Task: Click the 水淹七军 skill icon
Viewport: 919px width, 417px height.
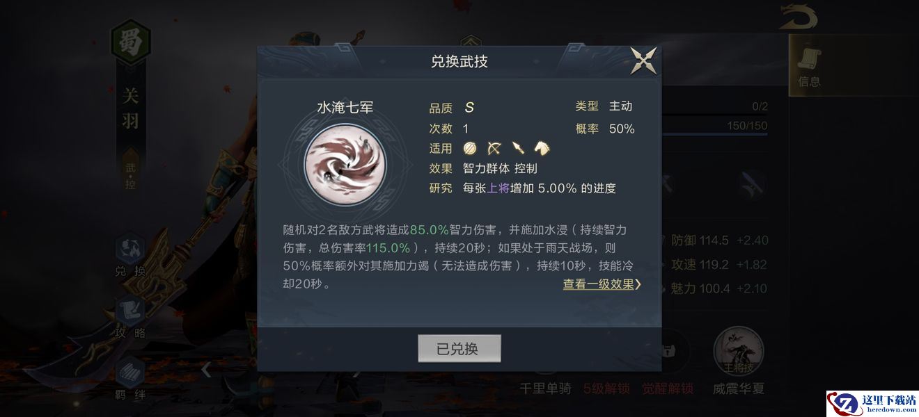Action: (x=345, y=164)
